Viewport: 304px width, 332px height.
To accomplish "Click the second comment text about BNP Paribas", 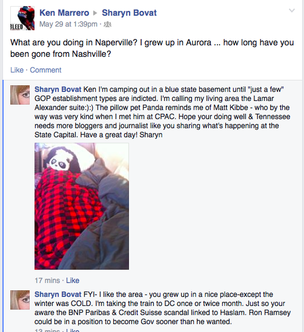I will click(162, 308).
